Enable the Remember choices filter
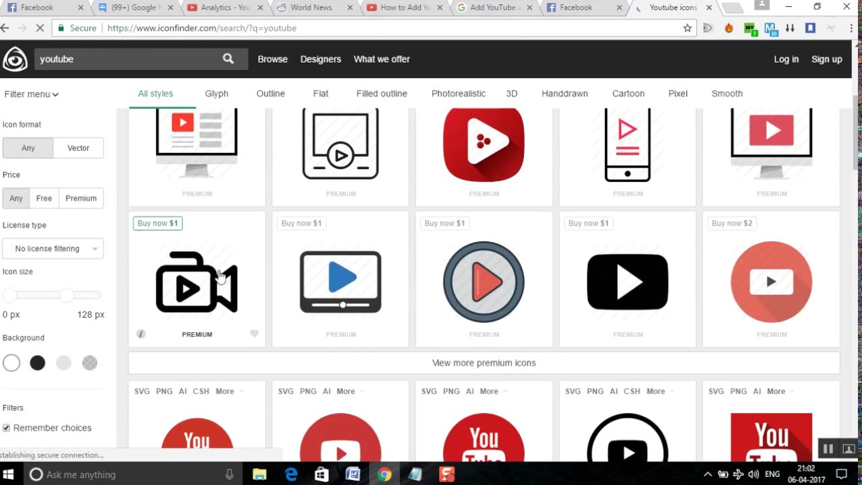The width and height of the screenshot is (862, 485). tap(6, 428)
